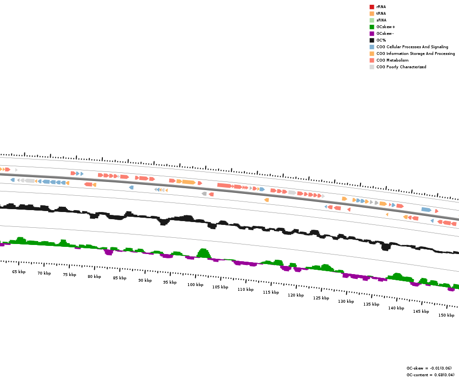Select the gray COG Poorly Characterized swatch
This screenshot has height=382, width=459.
[372, 67]
